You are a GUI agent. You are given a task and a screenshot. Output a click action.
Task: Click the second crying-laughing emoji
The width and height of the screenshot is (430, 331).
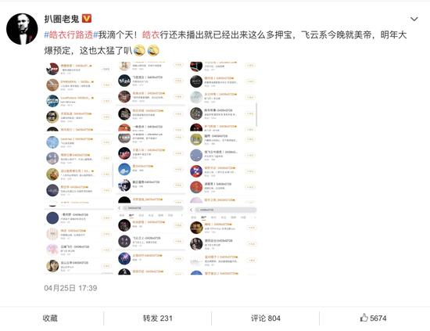[x=153, y=51]
